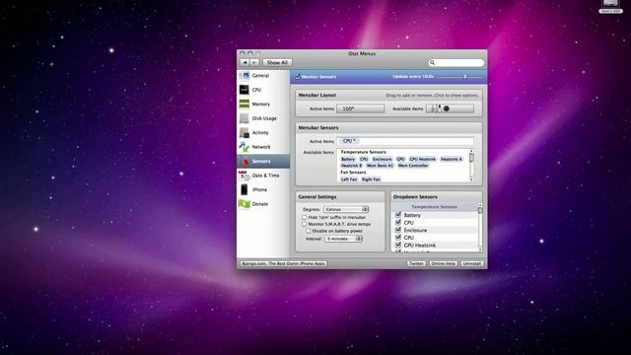This screenshot has width=631, height=355.
Task: Select Activity in the sidebar
Action: tap(263, 132)
